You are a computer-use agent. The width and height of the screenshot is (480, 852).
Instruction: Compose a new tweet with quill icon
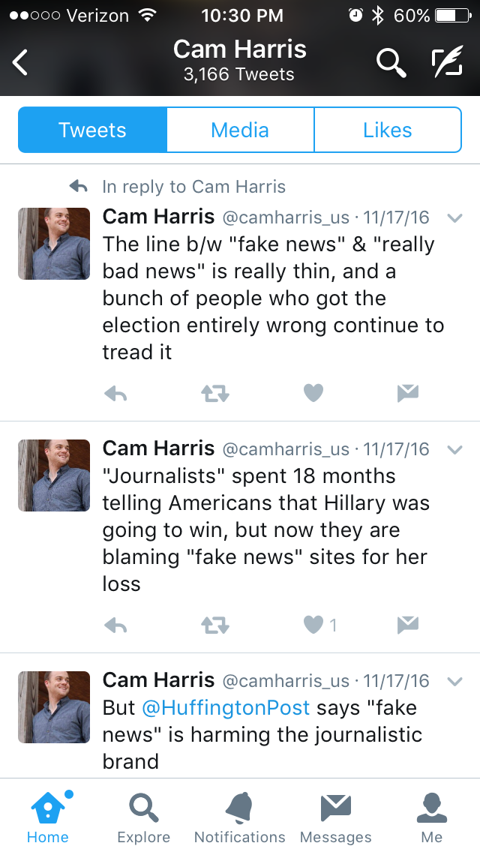pos(448,61)
